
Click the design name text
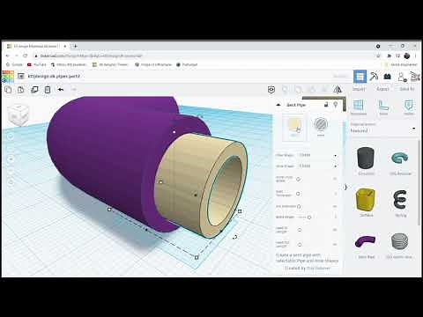[54, 77]
